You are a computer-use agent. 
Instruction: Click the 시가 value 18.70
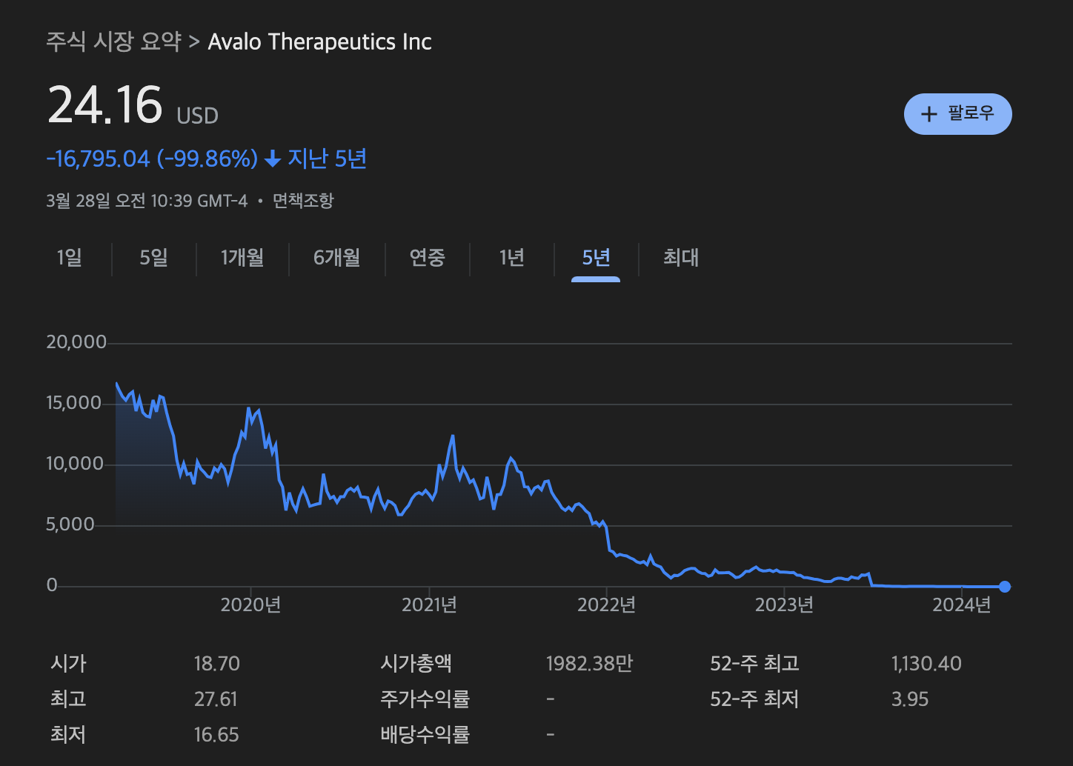[217, 664]
